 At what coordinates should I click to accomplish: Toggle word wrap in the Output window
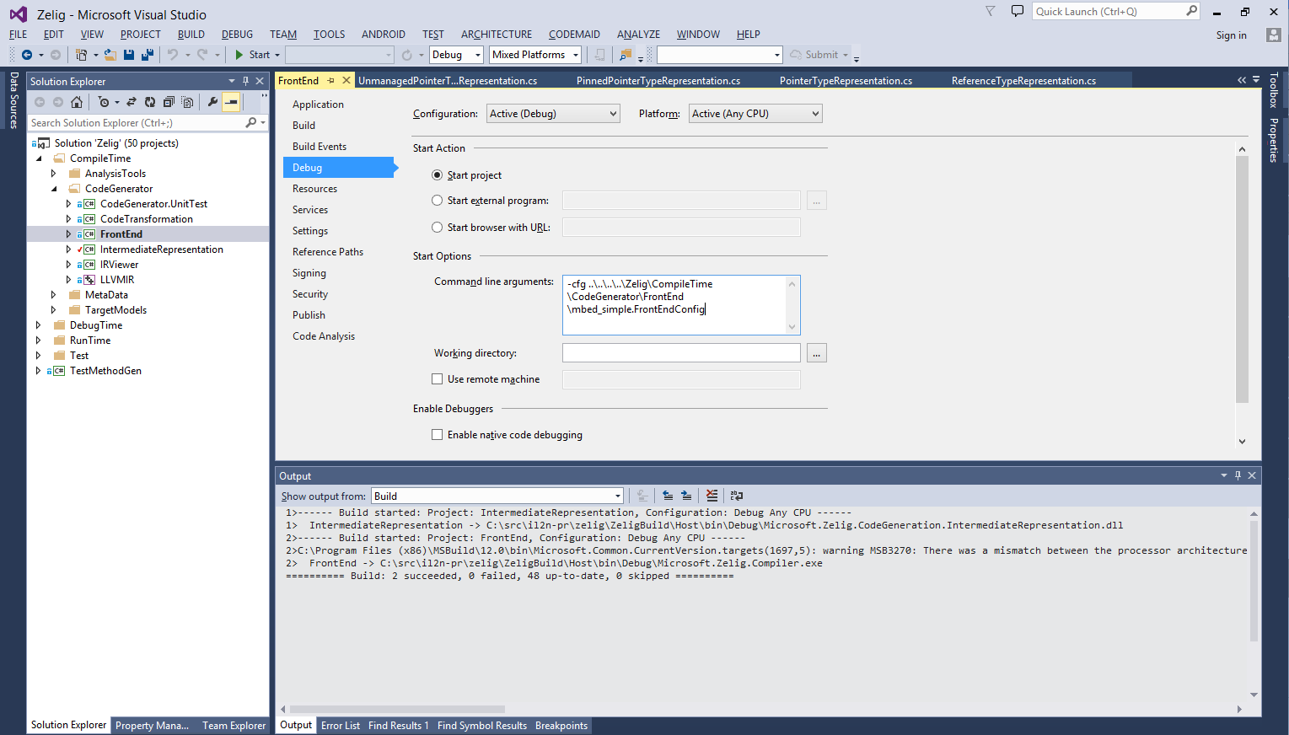point(736,496)
